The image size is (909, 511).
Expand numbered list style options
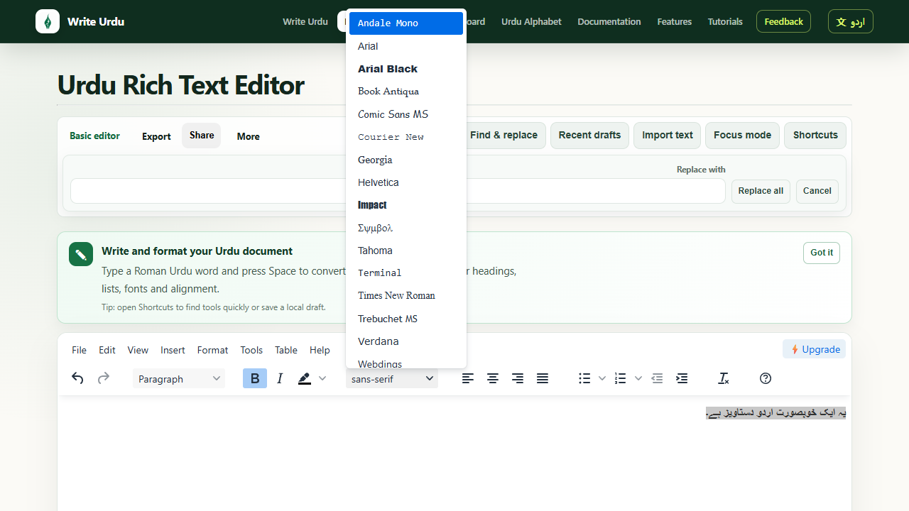[638, 378]
